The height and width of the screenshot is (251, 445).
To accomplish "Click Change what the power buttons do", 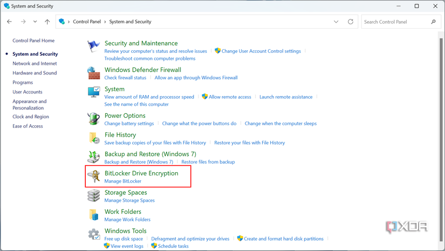I will 199,124.
